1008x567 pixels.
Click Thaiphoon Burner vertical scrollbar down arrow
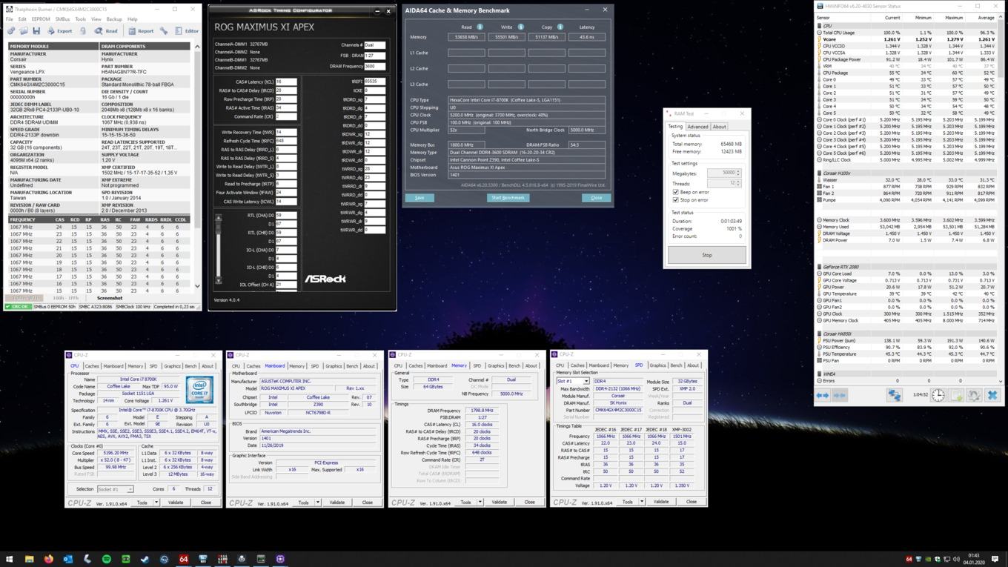[x=197, y=285]
